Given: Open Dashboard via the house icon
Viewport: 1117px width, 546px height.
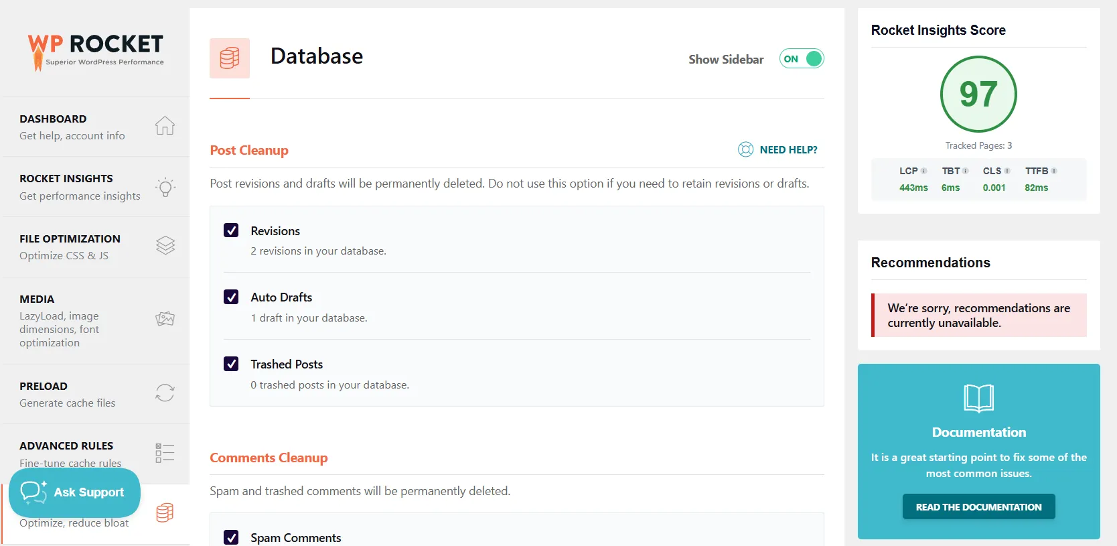Looking at the screenshot, I should 165,126.
